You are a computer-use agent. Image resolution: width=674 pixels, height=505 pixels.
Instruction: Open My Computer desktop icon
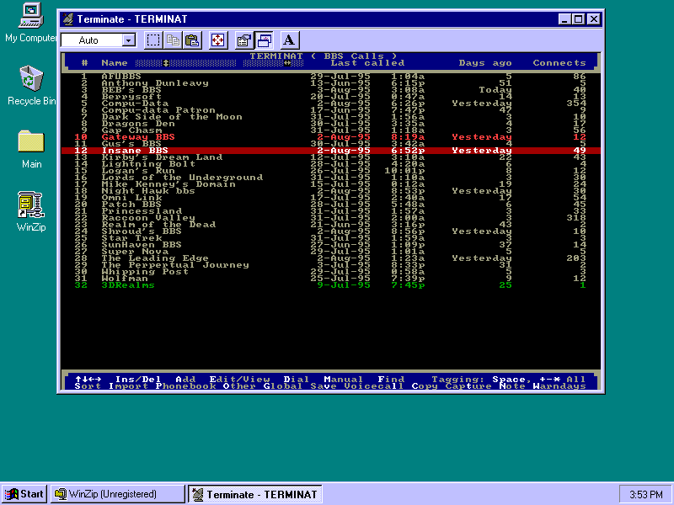tap(30, 23)
